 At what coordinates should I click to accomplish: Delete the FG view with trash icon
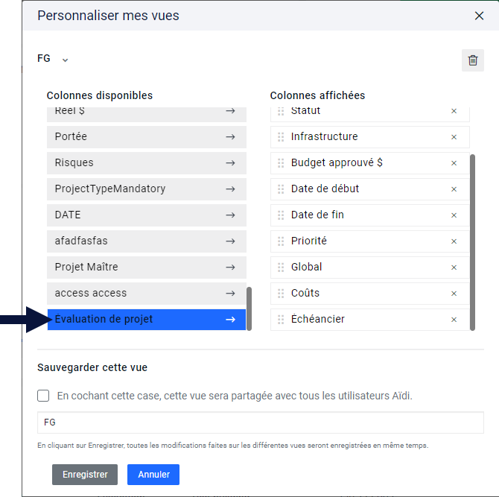(473, 60)
